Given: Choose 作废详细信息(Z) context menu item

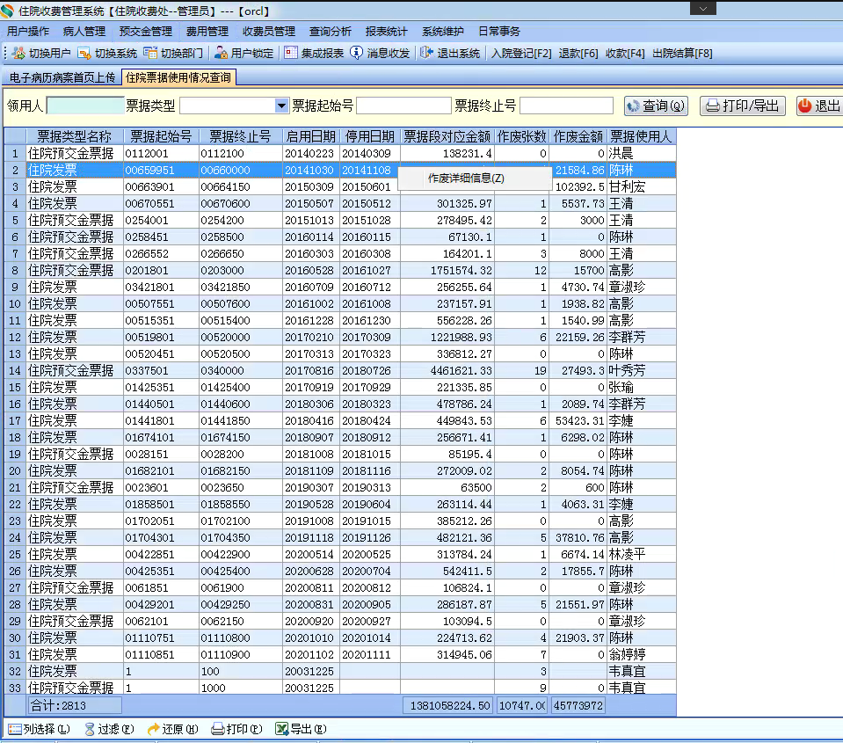Looking at the screenshot, I should [475, 178].
